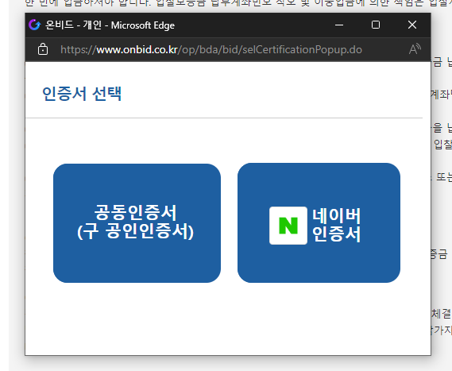Click the Edge logo in title bar
The height and width of the screenshot is (371, 452).
35,25
